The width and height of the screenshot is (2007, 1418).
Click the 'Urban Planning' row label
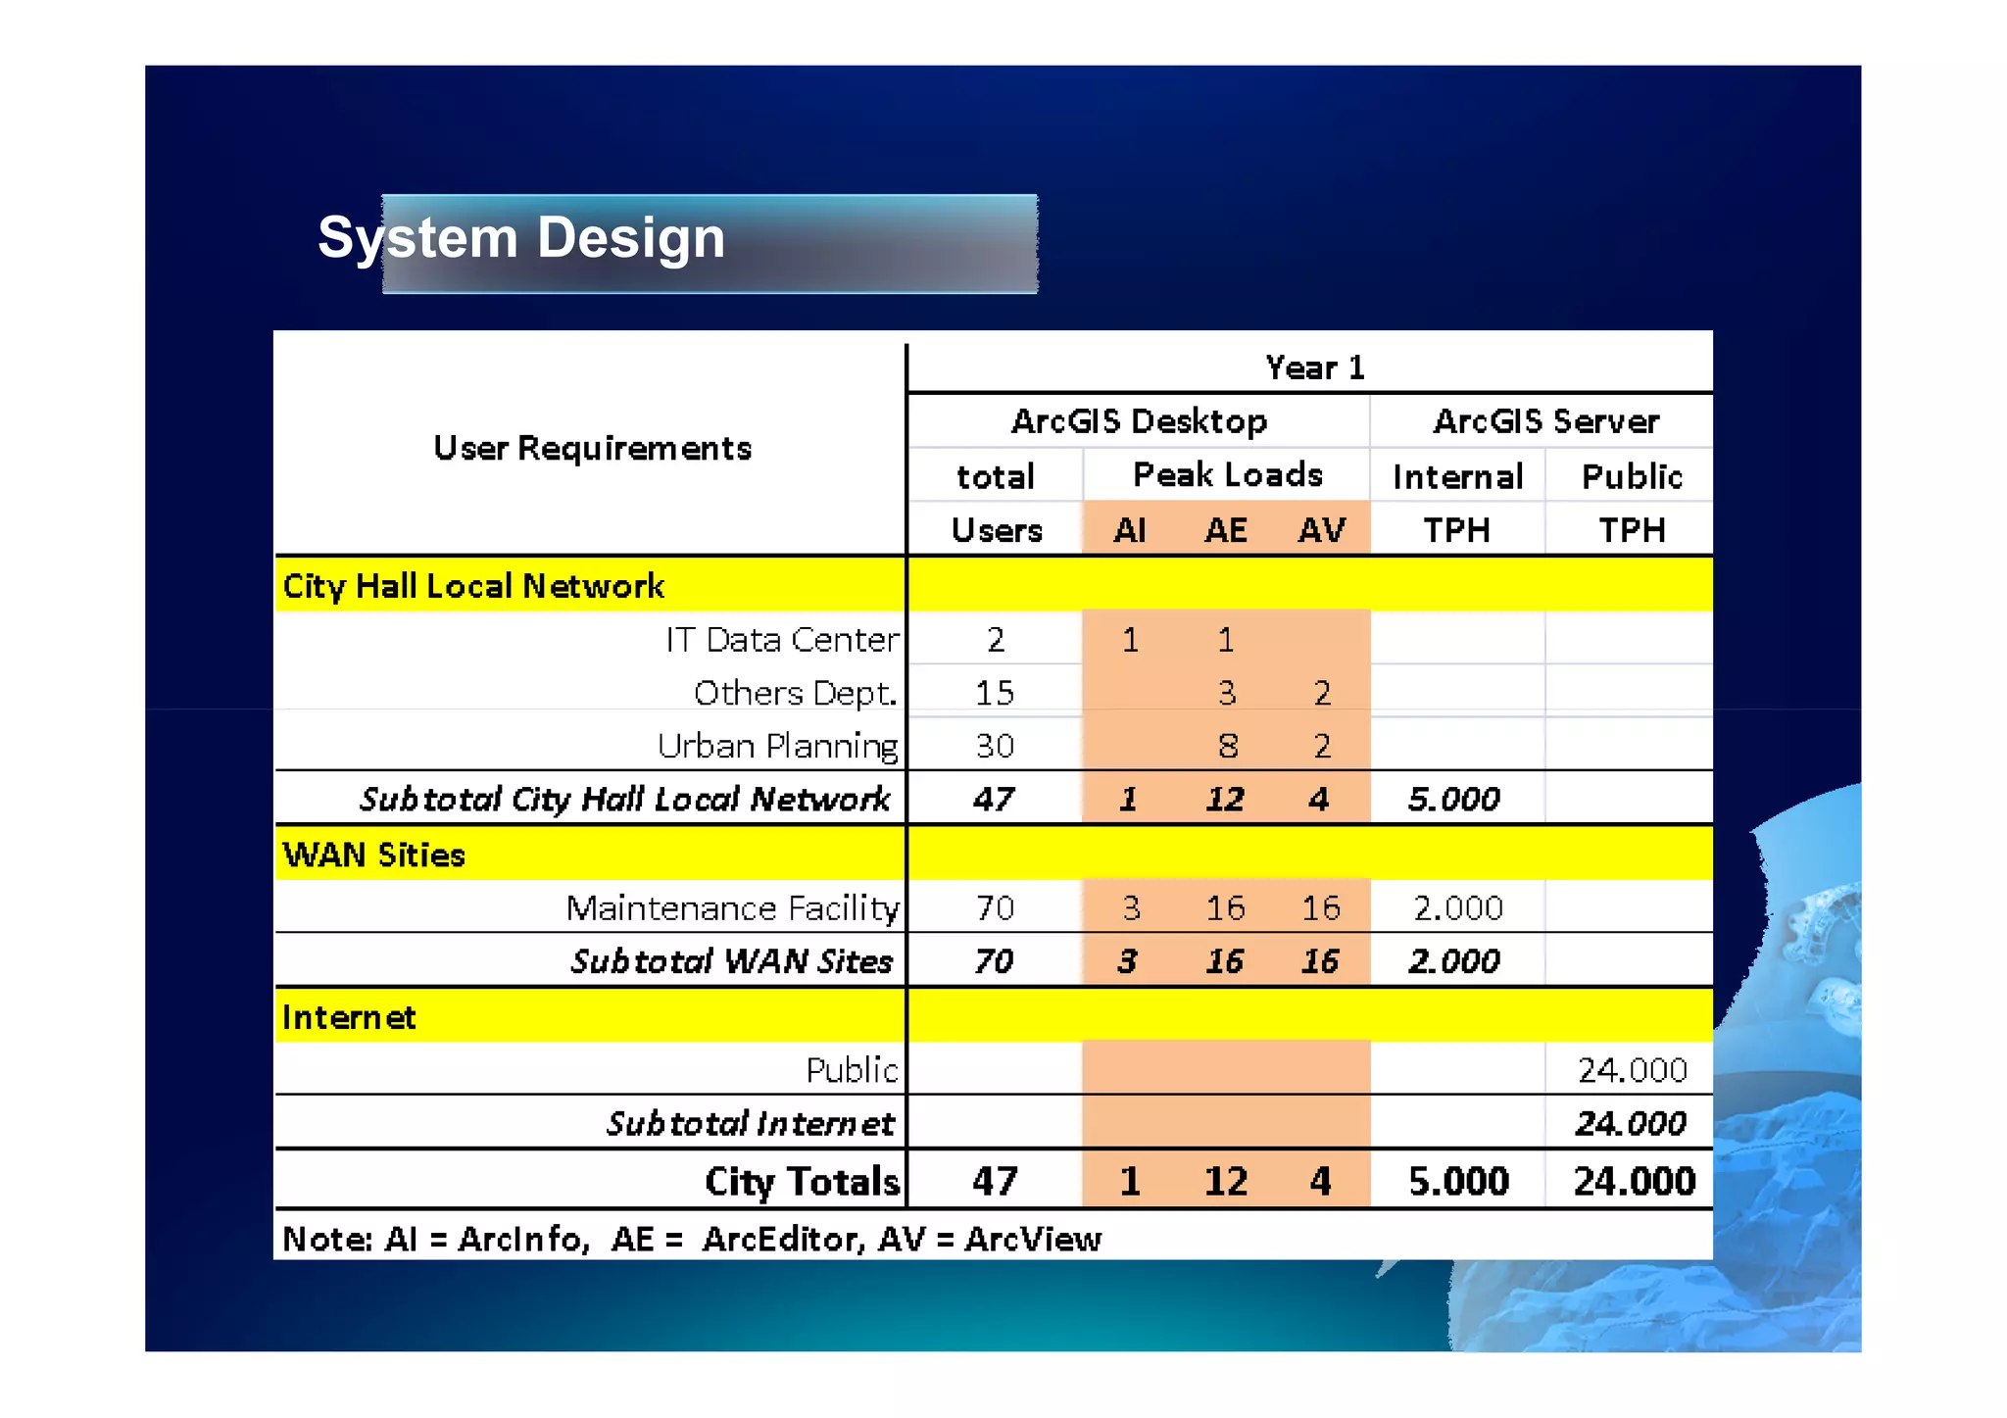[x=778, y=747]
